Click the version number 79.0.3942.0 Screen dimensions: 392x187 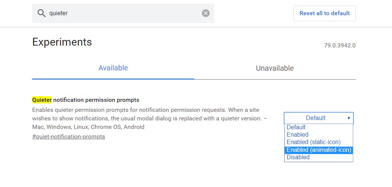[340, 46]
